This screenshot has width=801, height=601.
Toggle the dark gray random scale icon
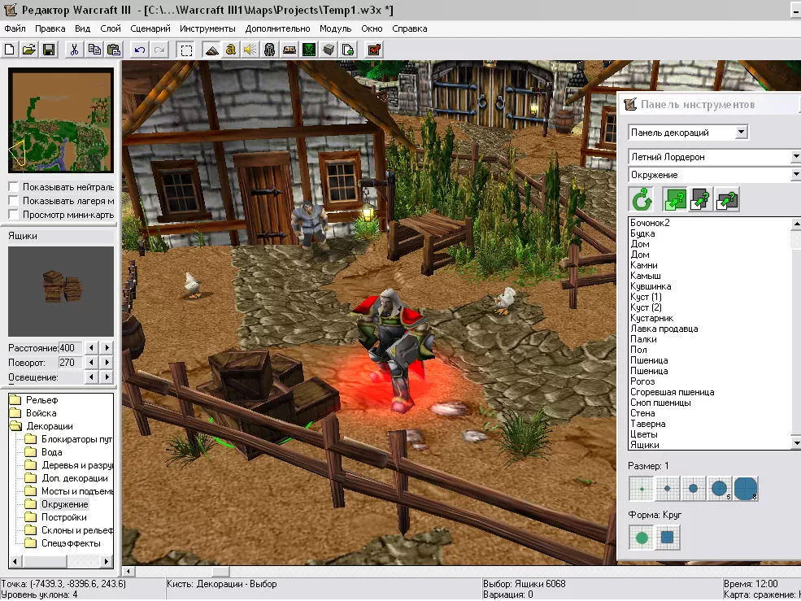tap(701, 199)
